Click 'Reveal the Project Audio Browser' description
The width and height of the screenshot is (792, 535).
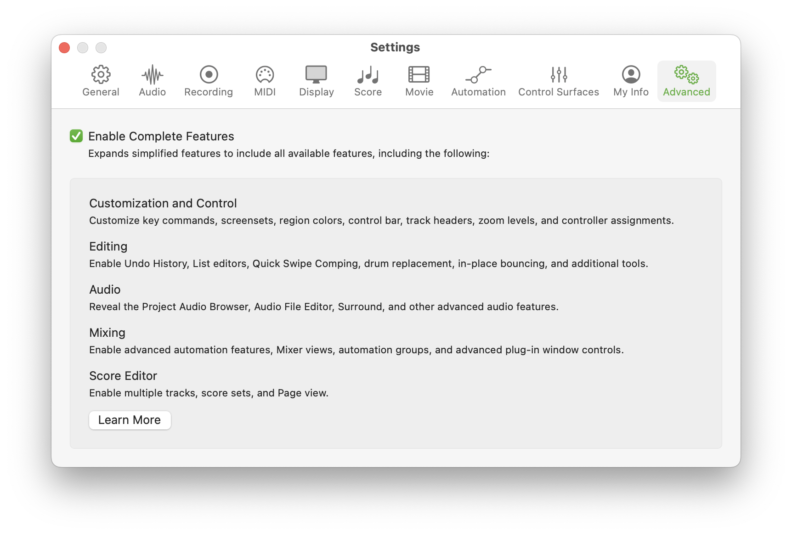point(324,307)
